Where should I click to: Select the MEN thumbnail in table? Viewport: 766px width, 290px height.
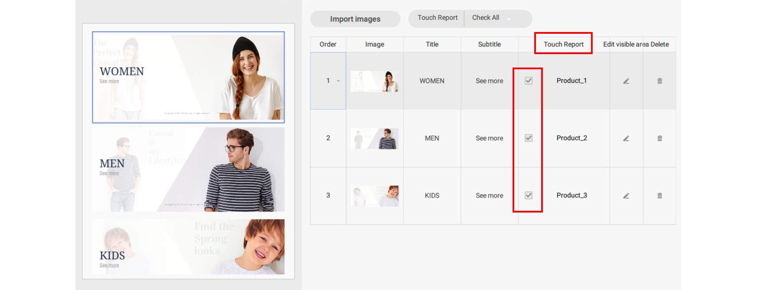click(374, 139)
